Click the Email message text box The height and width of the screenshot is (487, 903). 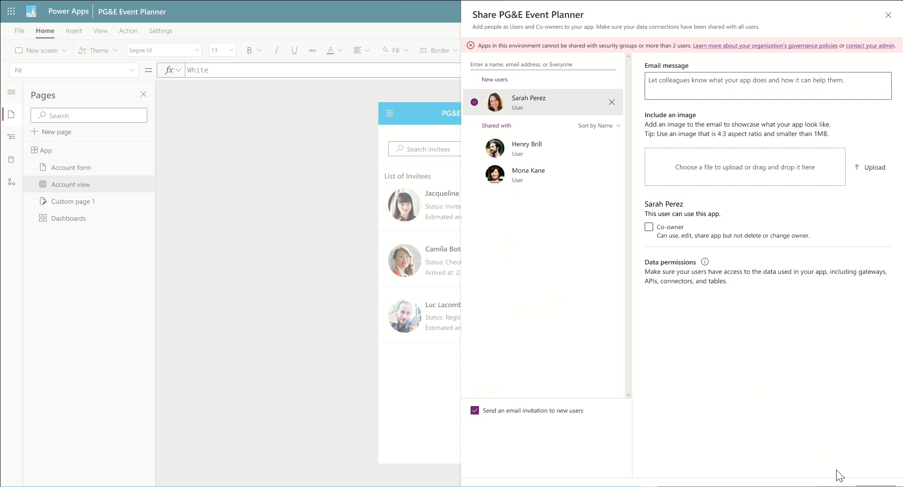coord(768,86)
